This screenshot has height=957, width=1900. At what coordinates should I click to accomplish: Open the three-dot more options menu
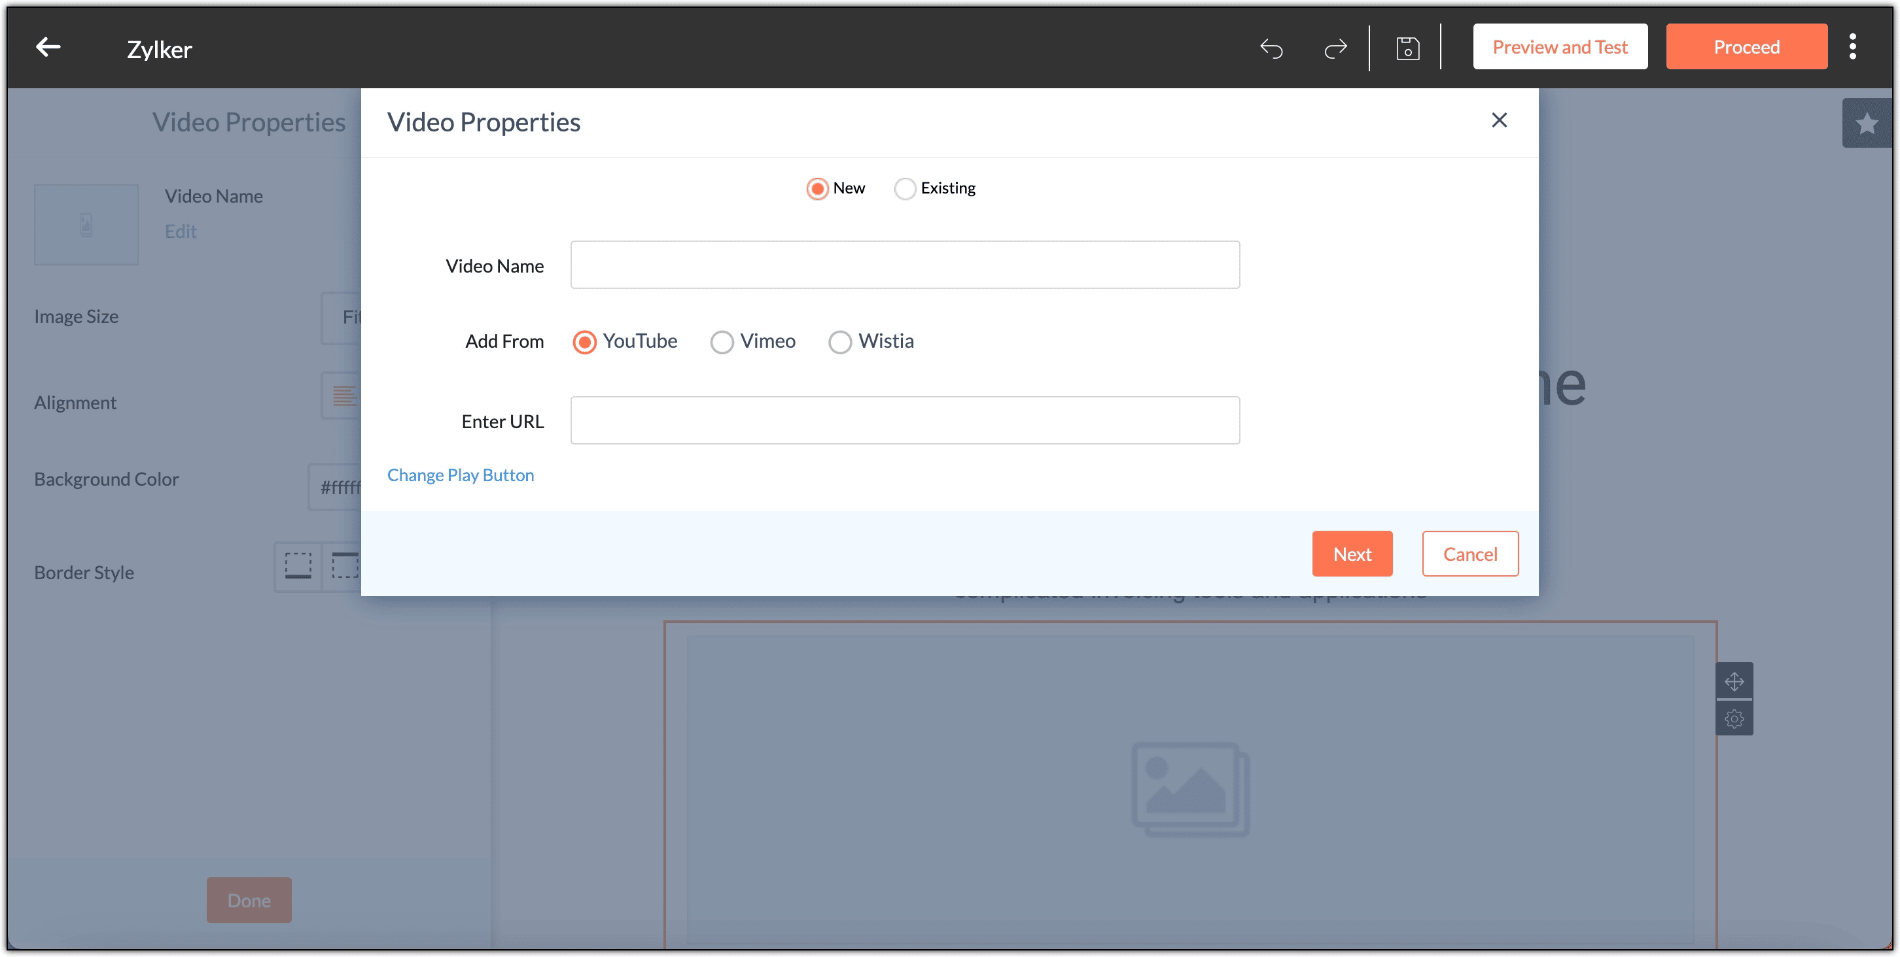(x=1852, y=47)
